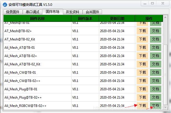Open 文档 for AT_Mesh@TB-02_Kit
The width and height of the screenshot is (171, 113).
(x=155, y=39)
